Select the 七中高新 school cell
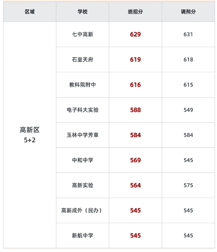 click(x=82, y=34)
